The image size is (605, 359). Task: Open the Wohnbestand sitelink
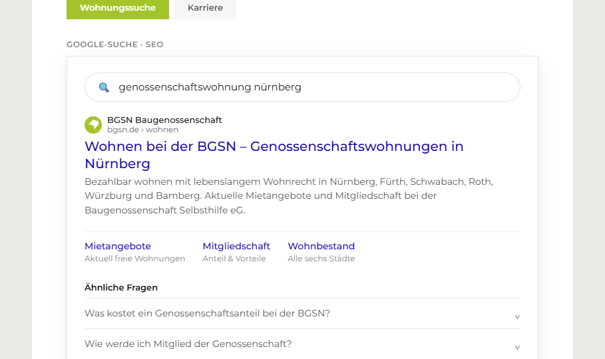coord(321,246)
